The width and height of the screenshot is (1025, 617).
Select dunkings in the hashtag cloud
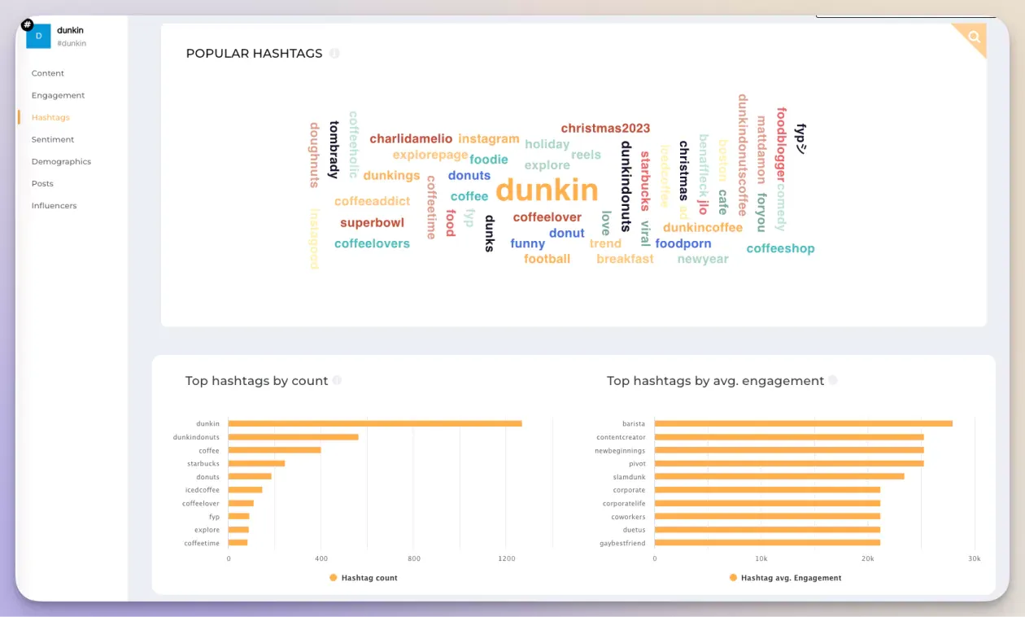pos(391,175)
